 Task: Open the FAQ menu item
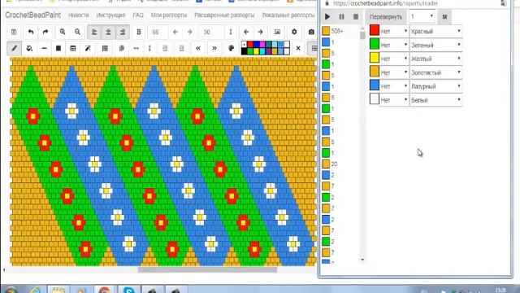click(138, 15)
